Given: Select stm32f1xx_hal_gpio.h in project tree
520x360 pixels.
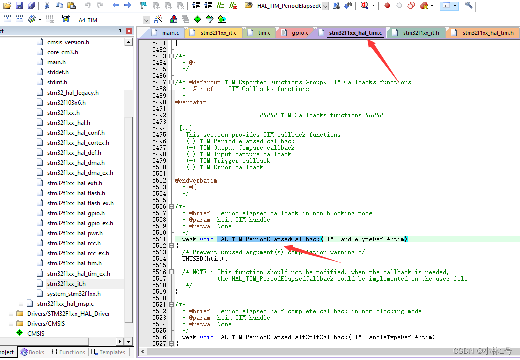Looking at the screenshot, I should pyautogui.click(x=76, y=213).
